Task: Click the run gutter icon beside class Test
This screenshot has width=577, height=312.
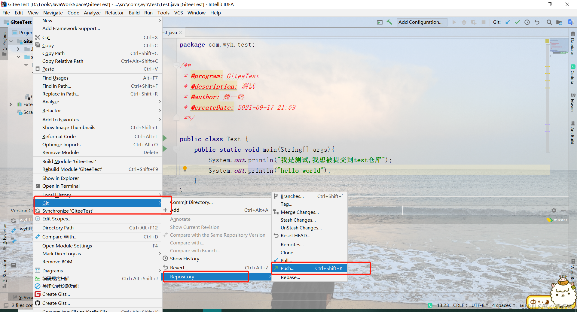Action: pos(165,138)
